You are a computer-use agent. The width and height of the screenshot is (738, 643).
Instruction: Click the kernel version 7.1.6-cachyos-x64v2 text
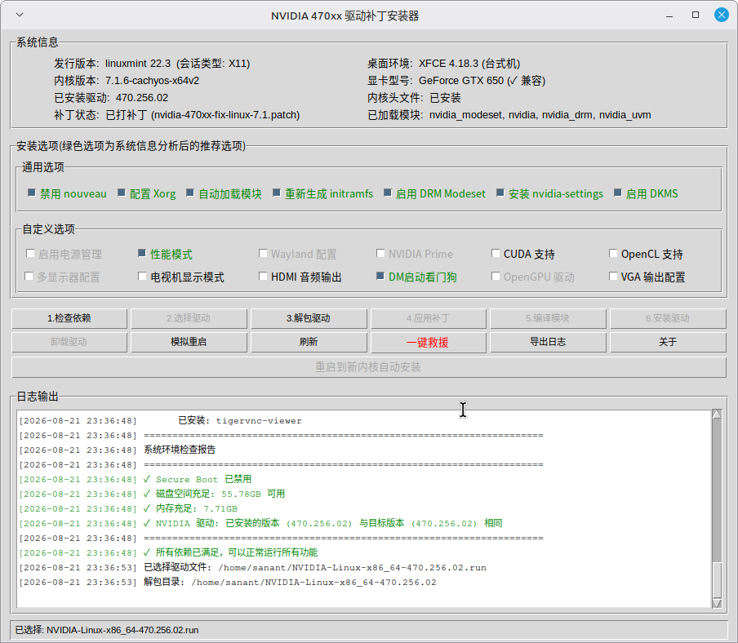(x=152, y=81)
